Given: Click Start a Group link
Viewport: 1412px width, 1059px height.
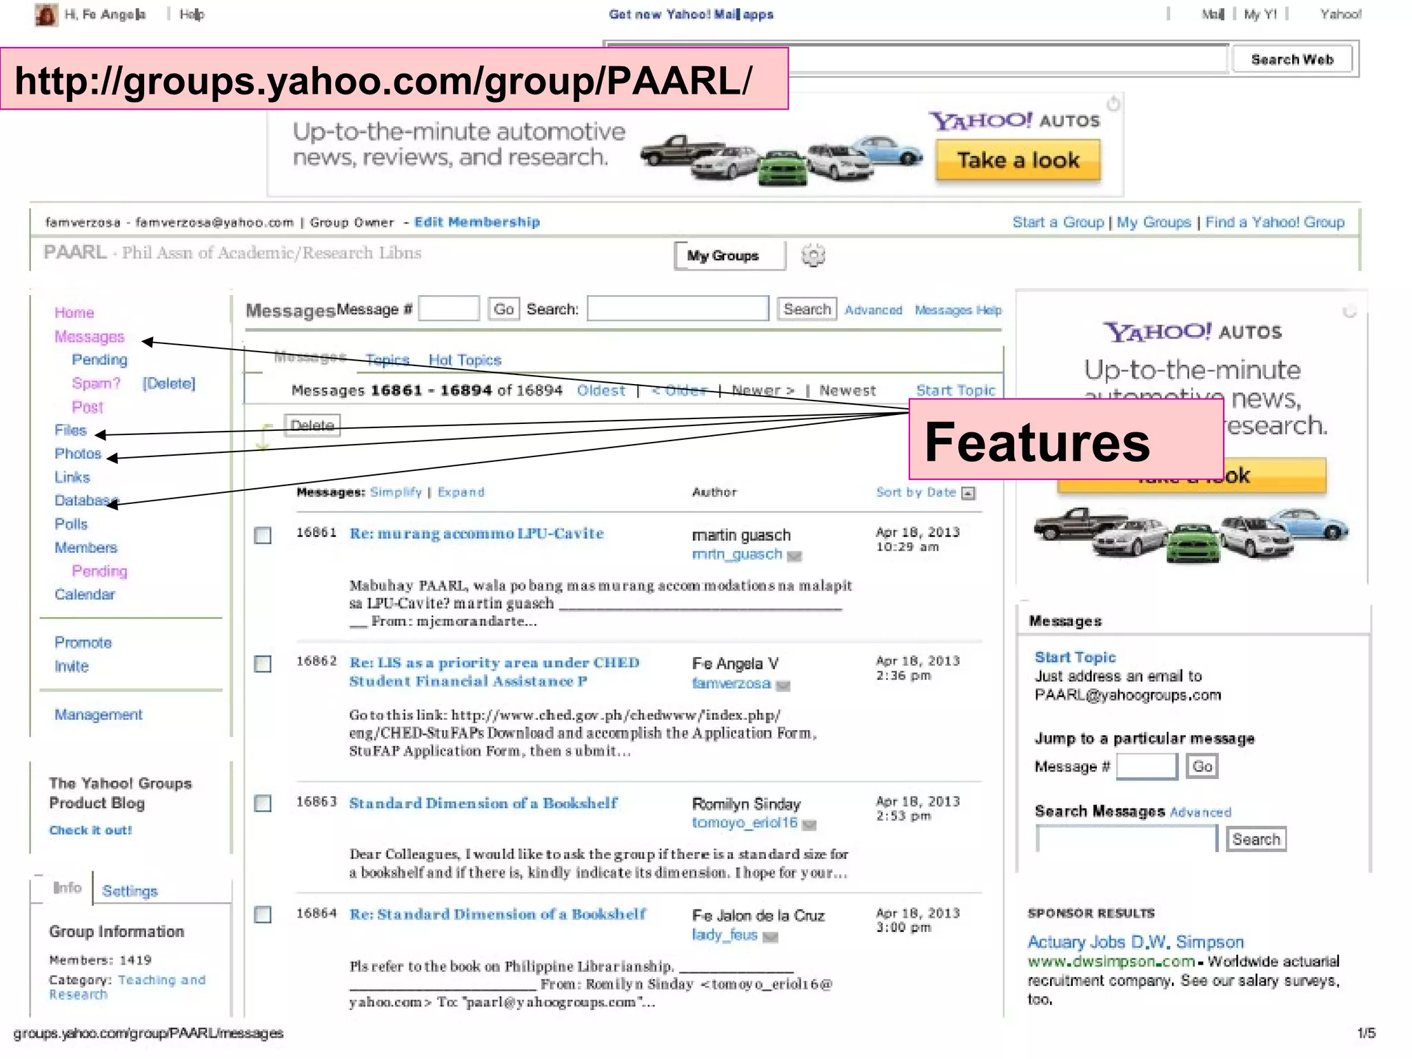Looking at the screenshot, I should (1058, 222).
